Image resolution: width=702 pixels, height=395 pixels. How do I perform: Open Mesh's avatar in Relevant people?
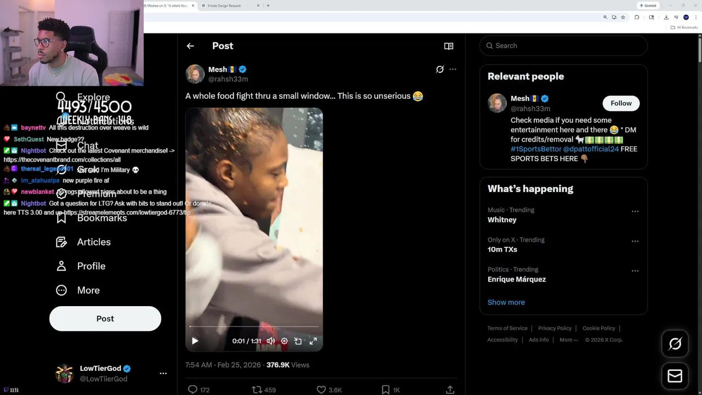[497, 103]
